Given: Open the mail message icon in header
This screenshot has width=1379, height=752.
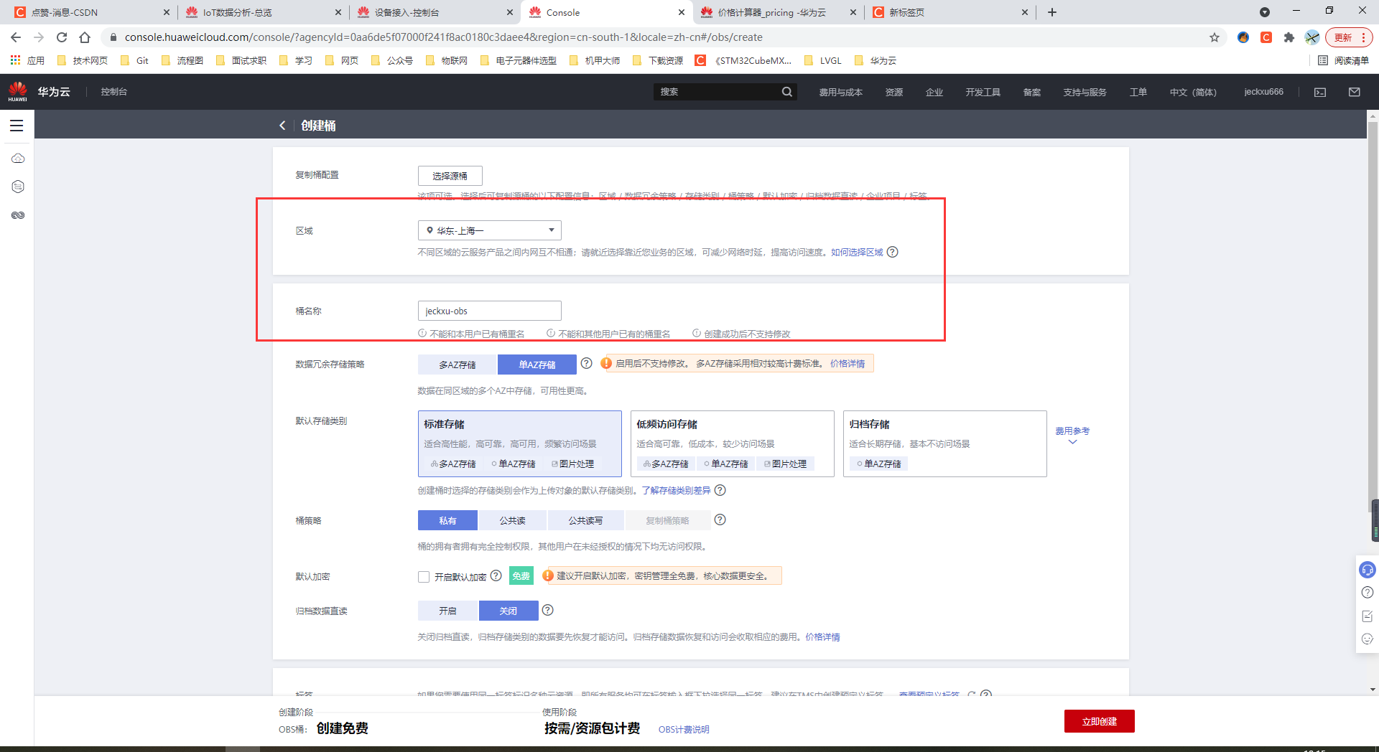Looking at the screenshot, I should 1355,92.
